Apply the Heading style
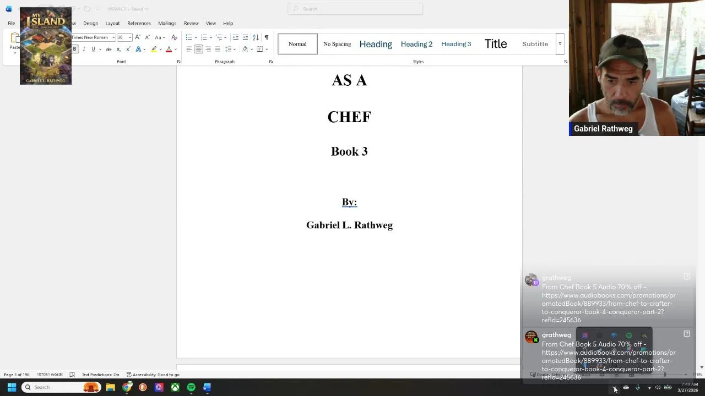The height and width of the screenshot is (396, 705). pos(376,44)
